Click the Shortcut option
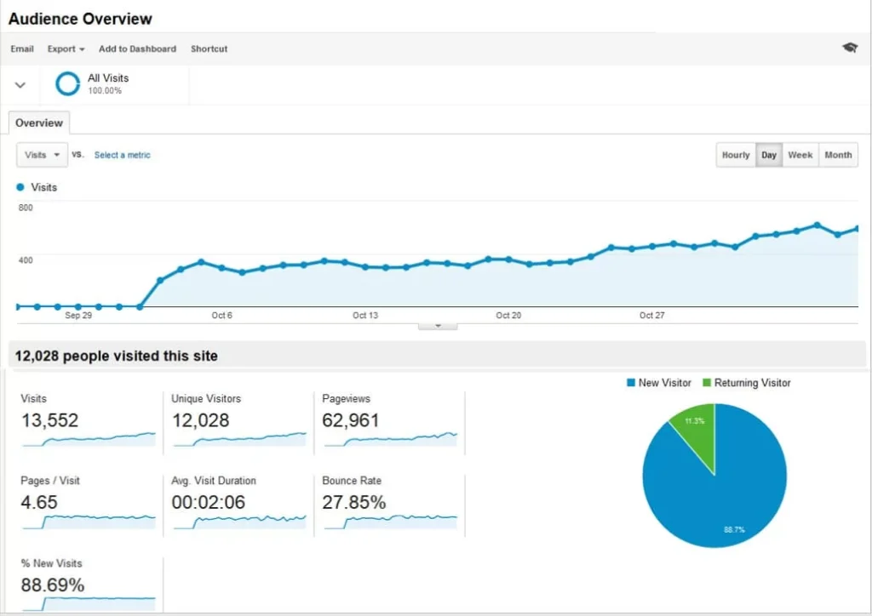The width and height of the screenshot is (872, 616). (x=209, y=49)
